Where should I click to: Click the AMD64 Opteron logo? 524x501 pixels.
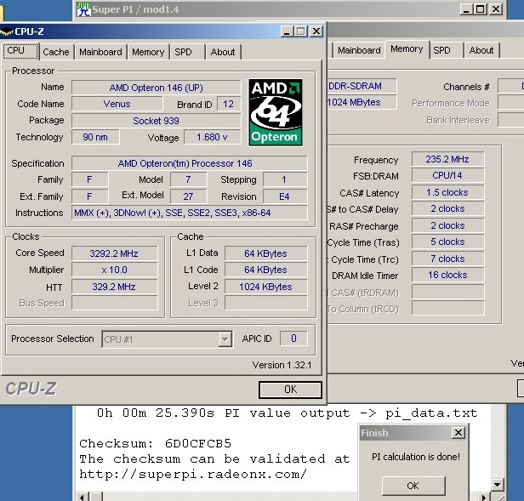(276, 112)
